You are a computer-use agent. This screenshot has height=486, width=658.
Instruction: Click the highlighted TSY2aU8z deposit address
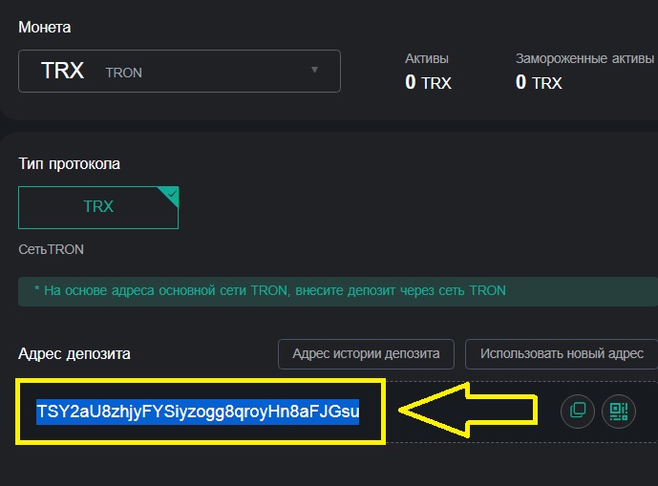point(198,412)
